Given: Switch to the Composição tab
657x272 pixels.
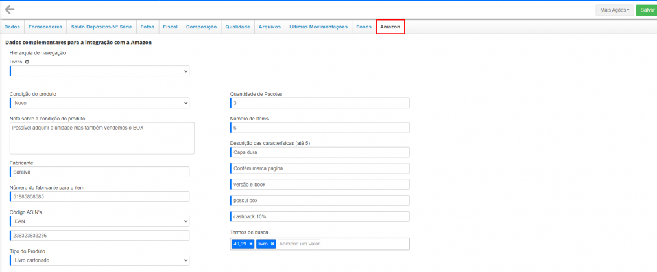Looking at the screenshot, I should (x=202, y=27).
